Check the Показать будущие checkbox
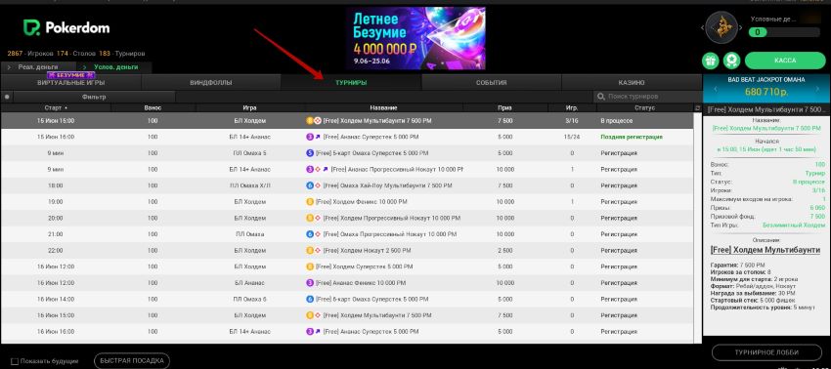 tap(15, 361)
